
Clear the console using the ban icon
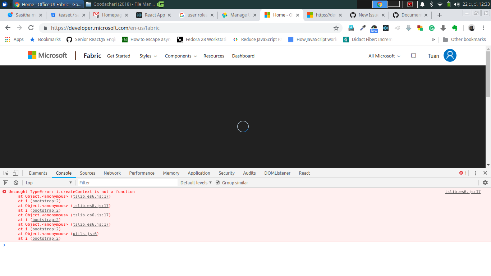tap(16, 183)
